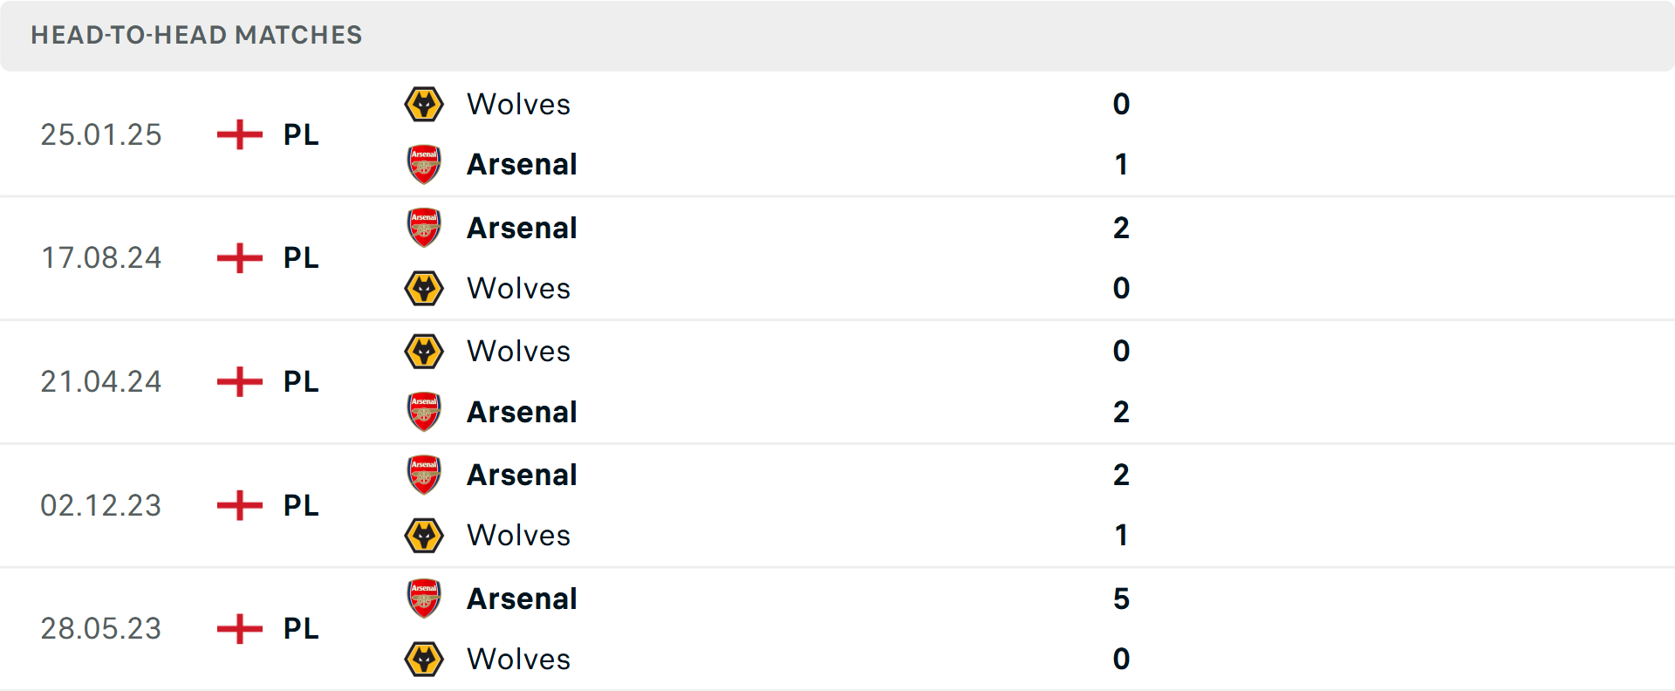Click the England flag next to 17.08.24
The image size is (1675, 691).
(237, 258)
